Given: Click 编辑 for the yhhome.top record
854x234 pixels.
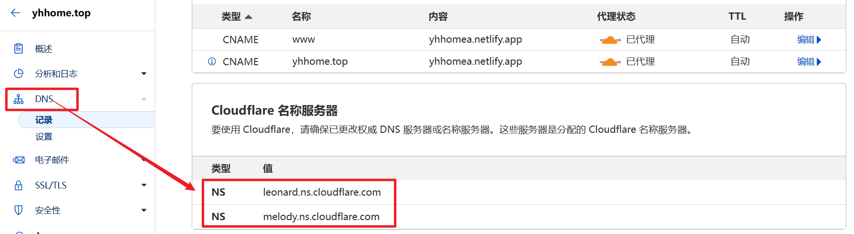Looking at the screenshot, I should (809, 62).
